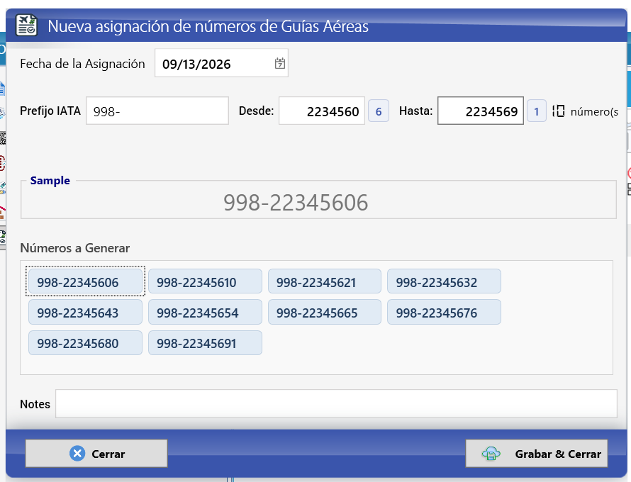Screen dimensions: 631x482
Task: Click the número(s) count label
Action: (594, 111)
